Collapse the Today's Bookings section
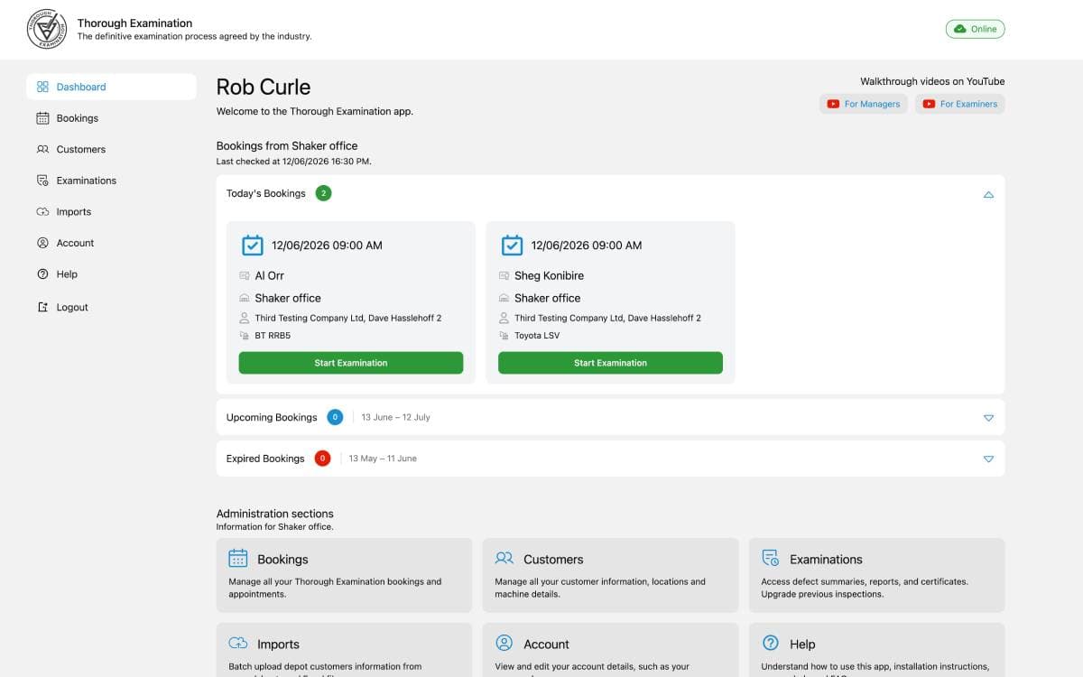The image size is (1083, 677). click(988, 194)
